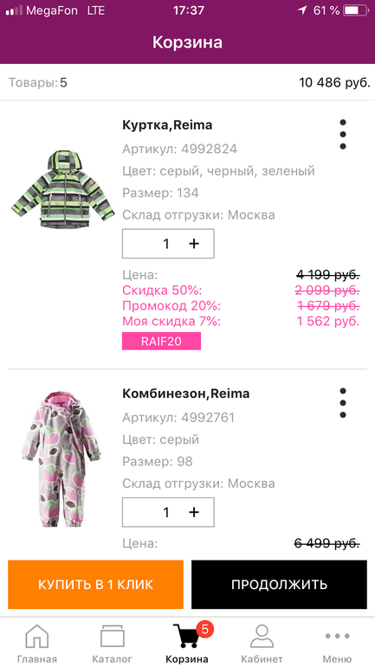Open the Меню more-dots icon
Screen dimensions: 375x666
pyautogui.click(x=337, y=637)
